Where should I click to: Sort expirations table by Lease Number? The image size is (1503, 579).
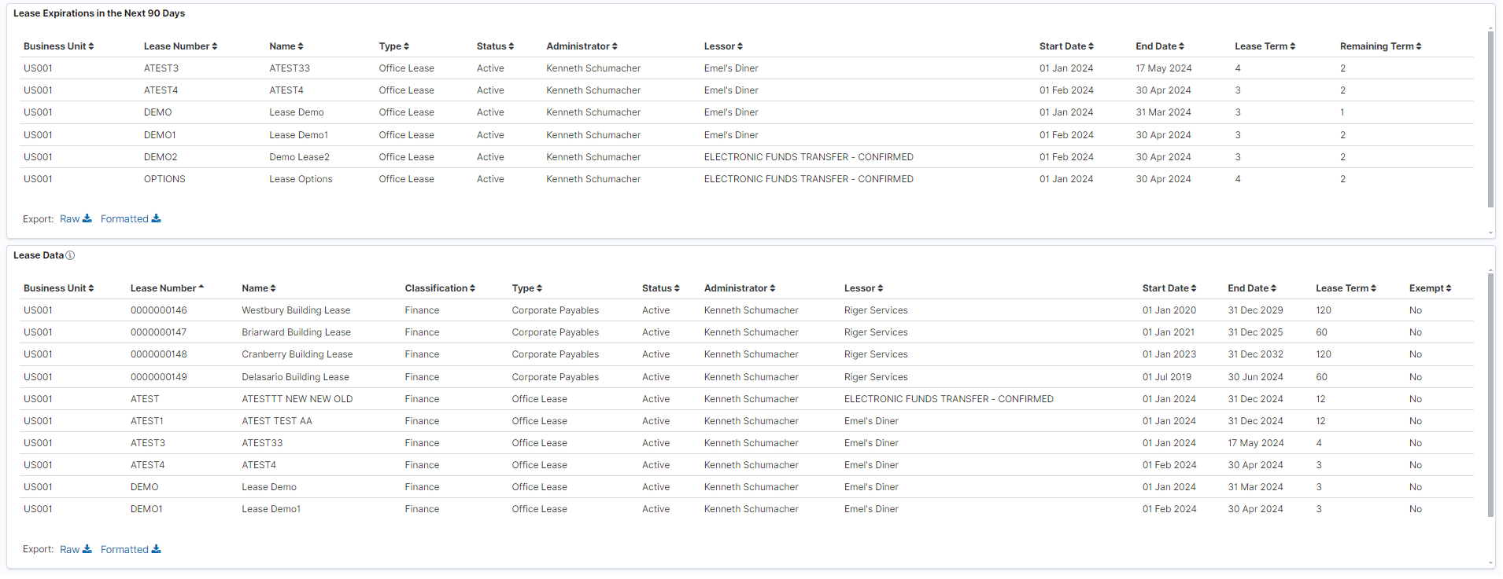180,46
